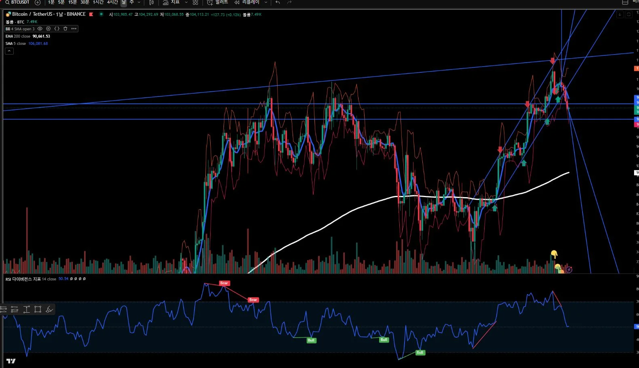Click the SMA value 106,081.68
The image size is (639, 368).
pos(38,44)
